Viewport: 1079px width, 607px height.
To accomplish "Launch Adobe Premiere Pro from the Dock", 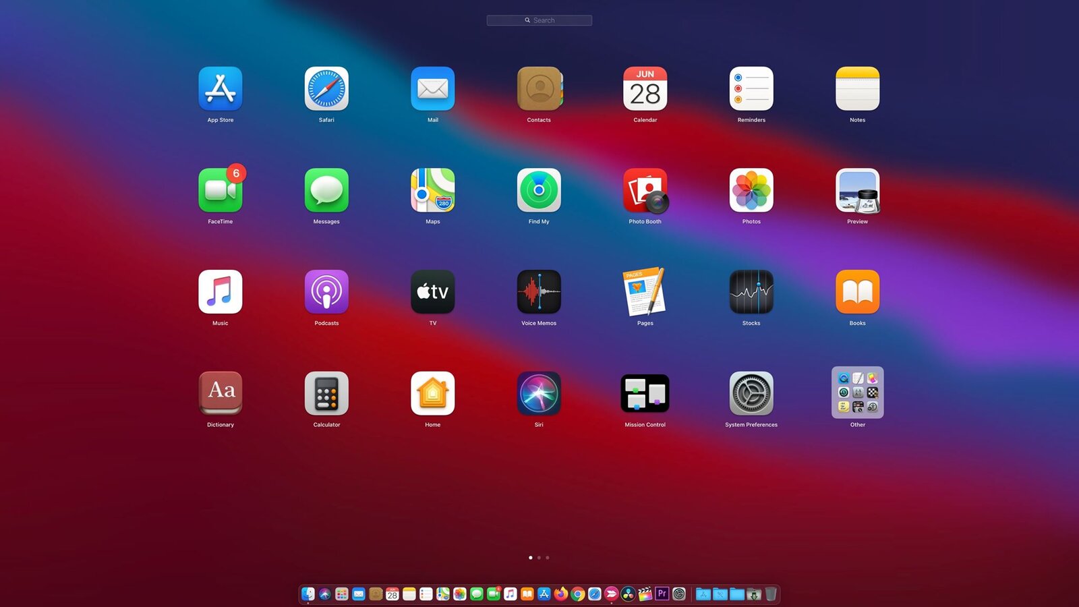I will click(x=662, y=594).
